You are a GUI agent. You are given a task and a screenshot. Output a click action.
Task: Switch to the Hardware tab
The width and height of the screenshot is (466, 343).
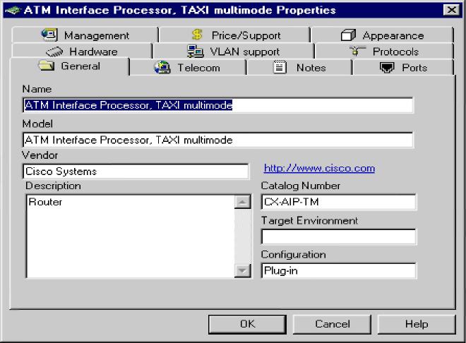point(82,52)
